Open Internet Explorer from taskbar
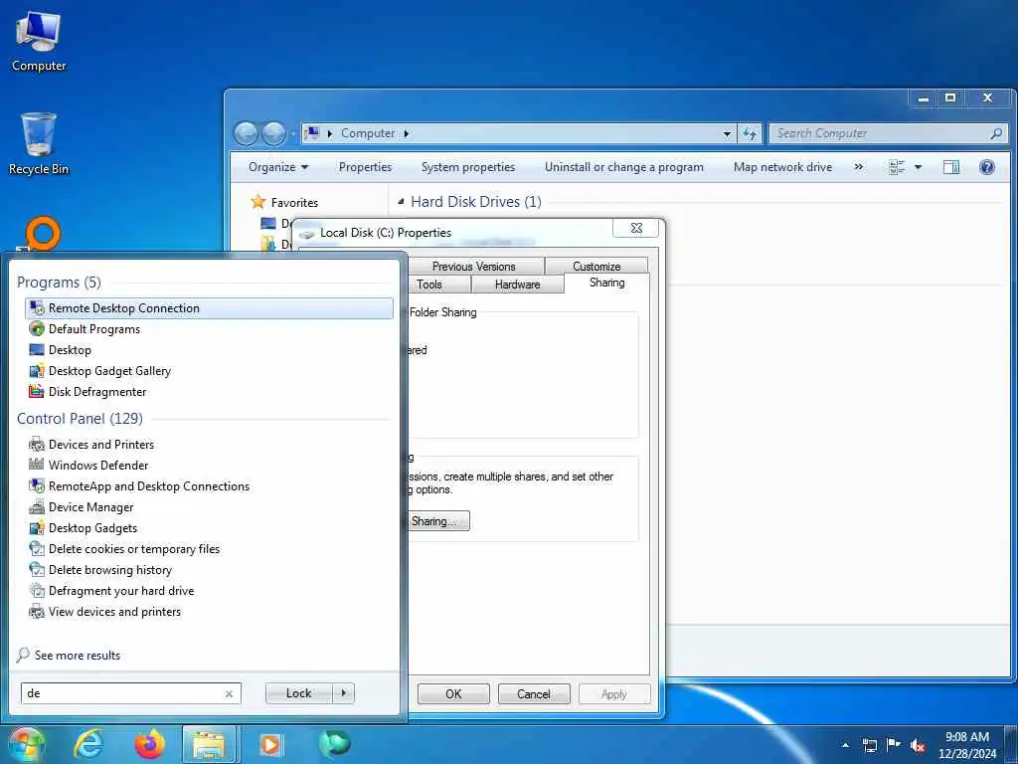 tap(88, 744)
